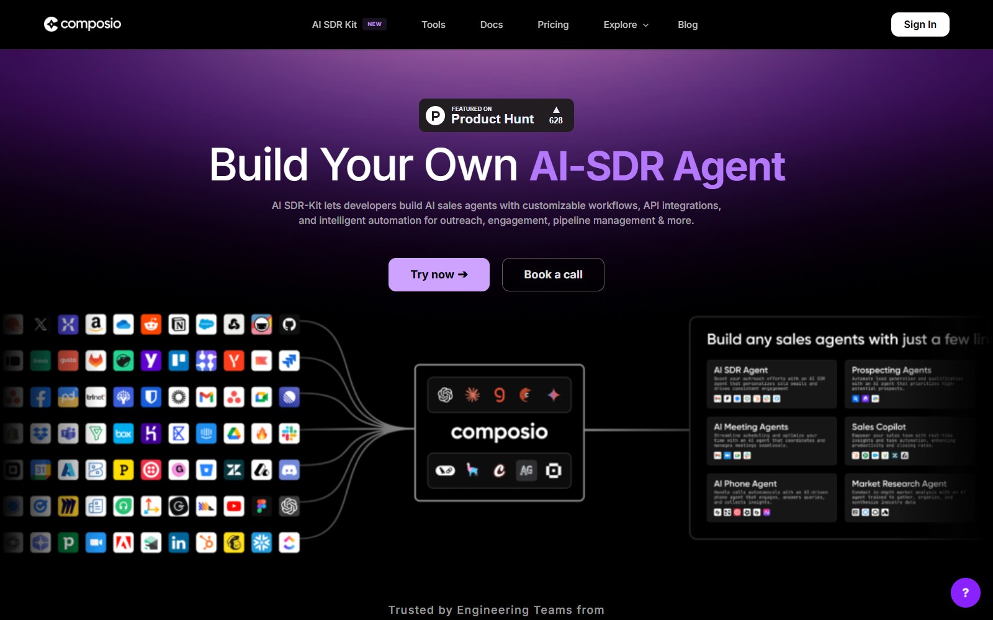Click the OpenAI icon inside the composio box
This screenshot has height=620, width=993.
point(445,394)
